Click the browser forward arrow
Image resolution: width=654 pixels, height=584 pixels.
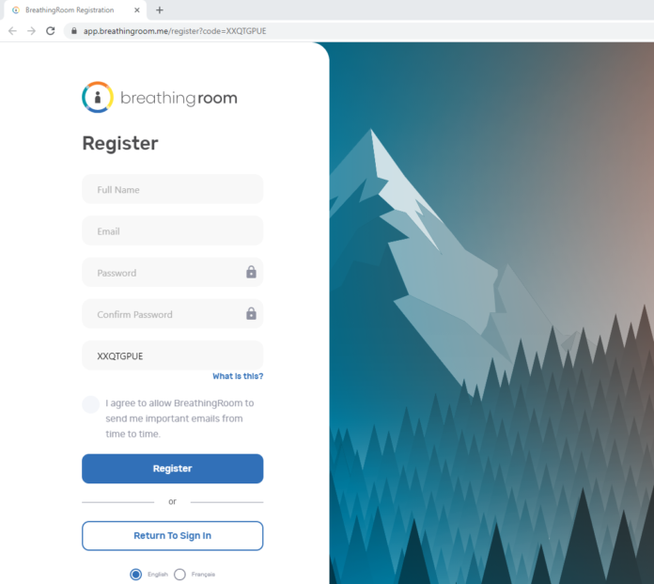[31, 31]
